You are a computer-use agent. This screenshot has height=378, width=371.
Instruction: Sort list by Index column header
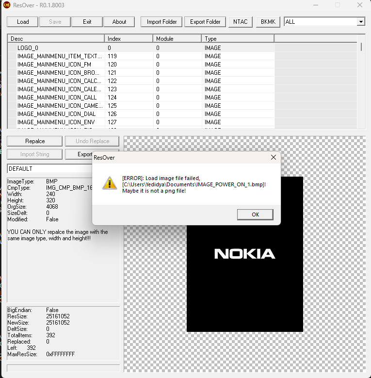point(129,39)
